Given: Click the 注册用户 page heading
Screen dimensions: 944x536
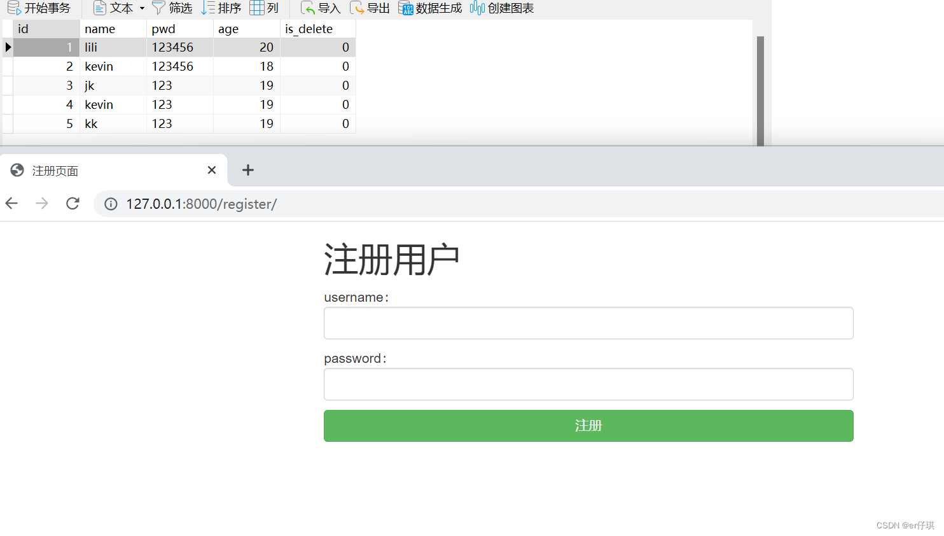Looking at the screenshot, I should (x=392, y=259).
